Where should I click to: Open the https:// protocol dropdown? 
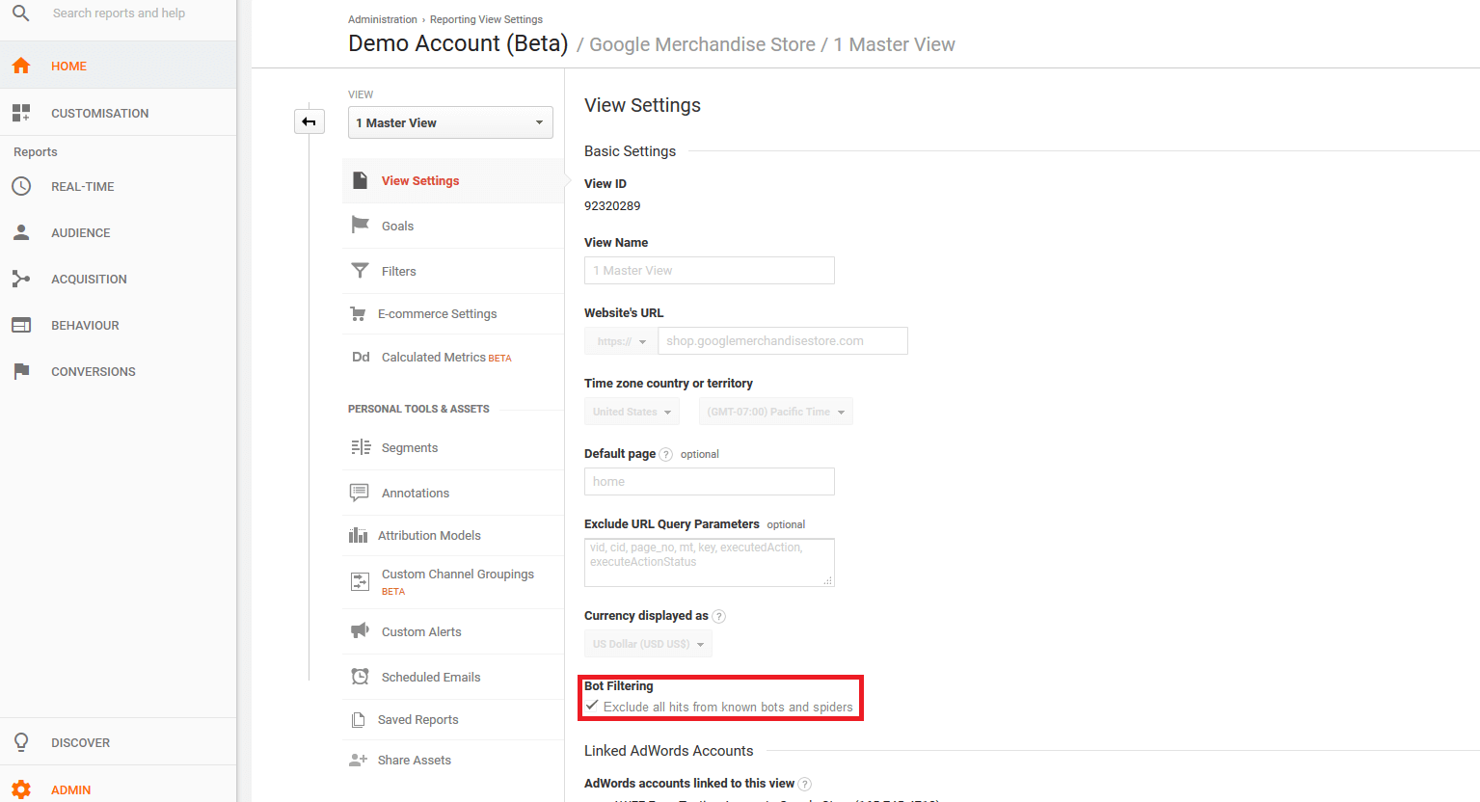tap(621, 341)
